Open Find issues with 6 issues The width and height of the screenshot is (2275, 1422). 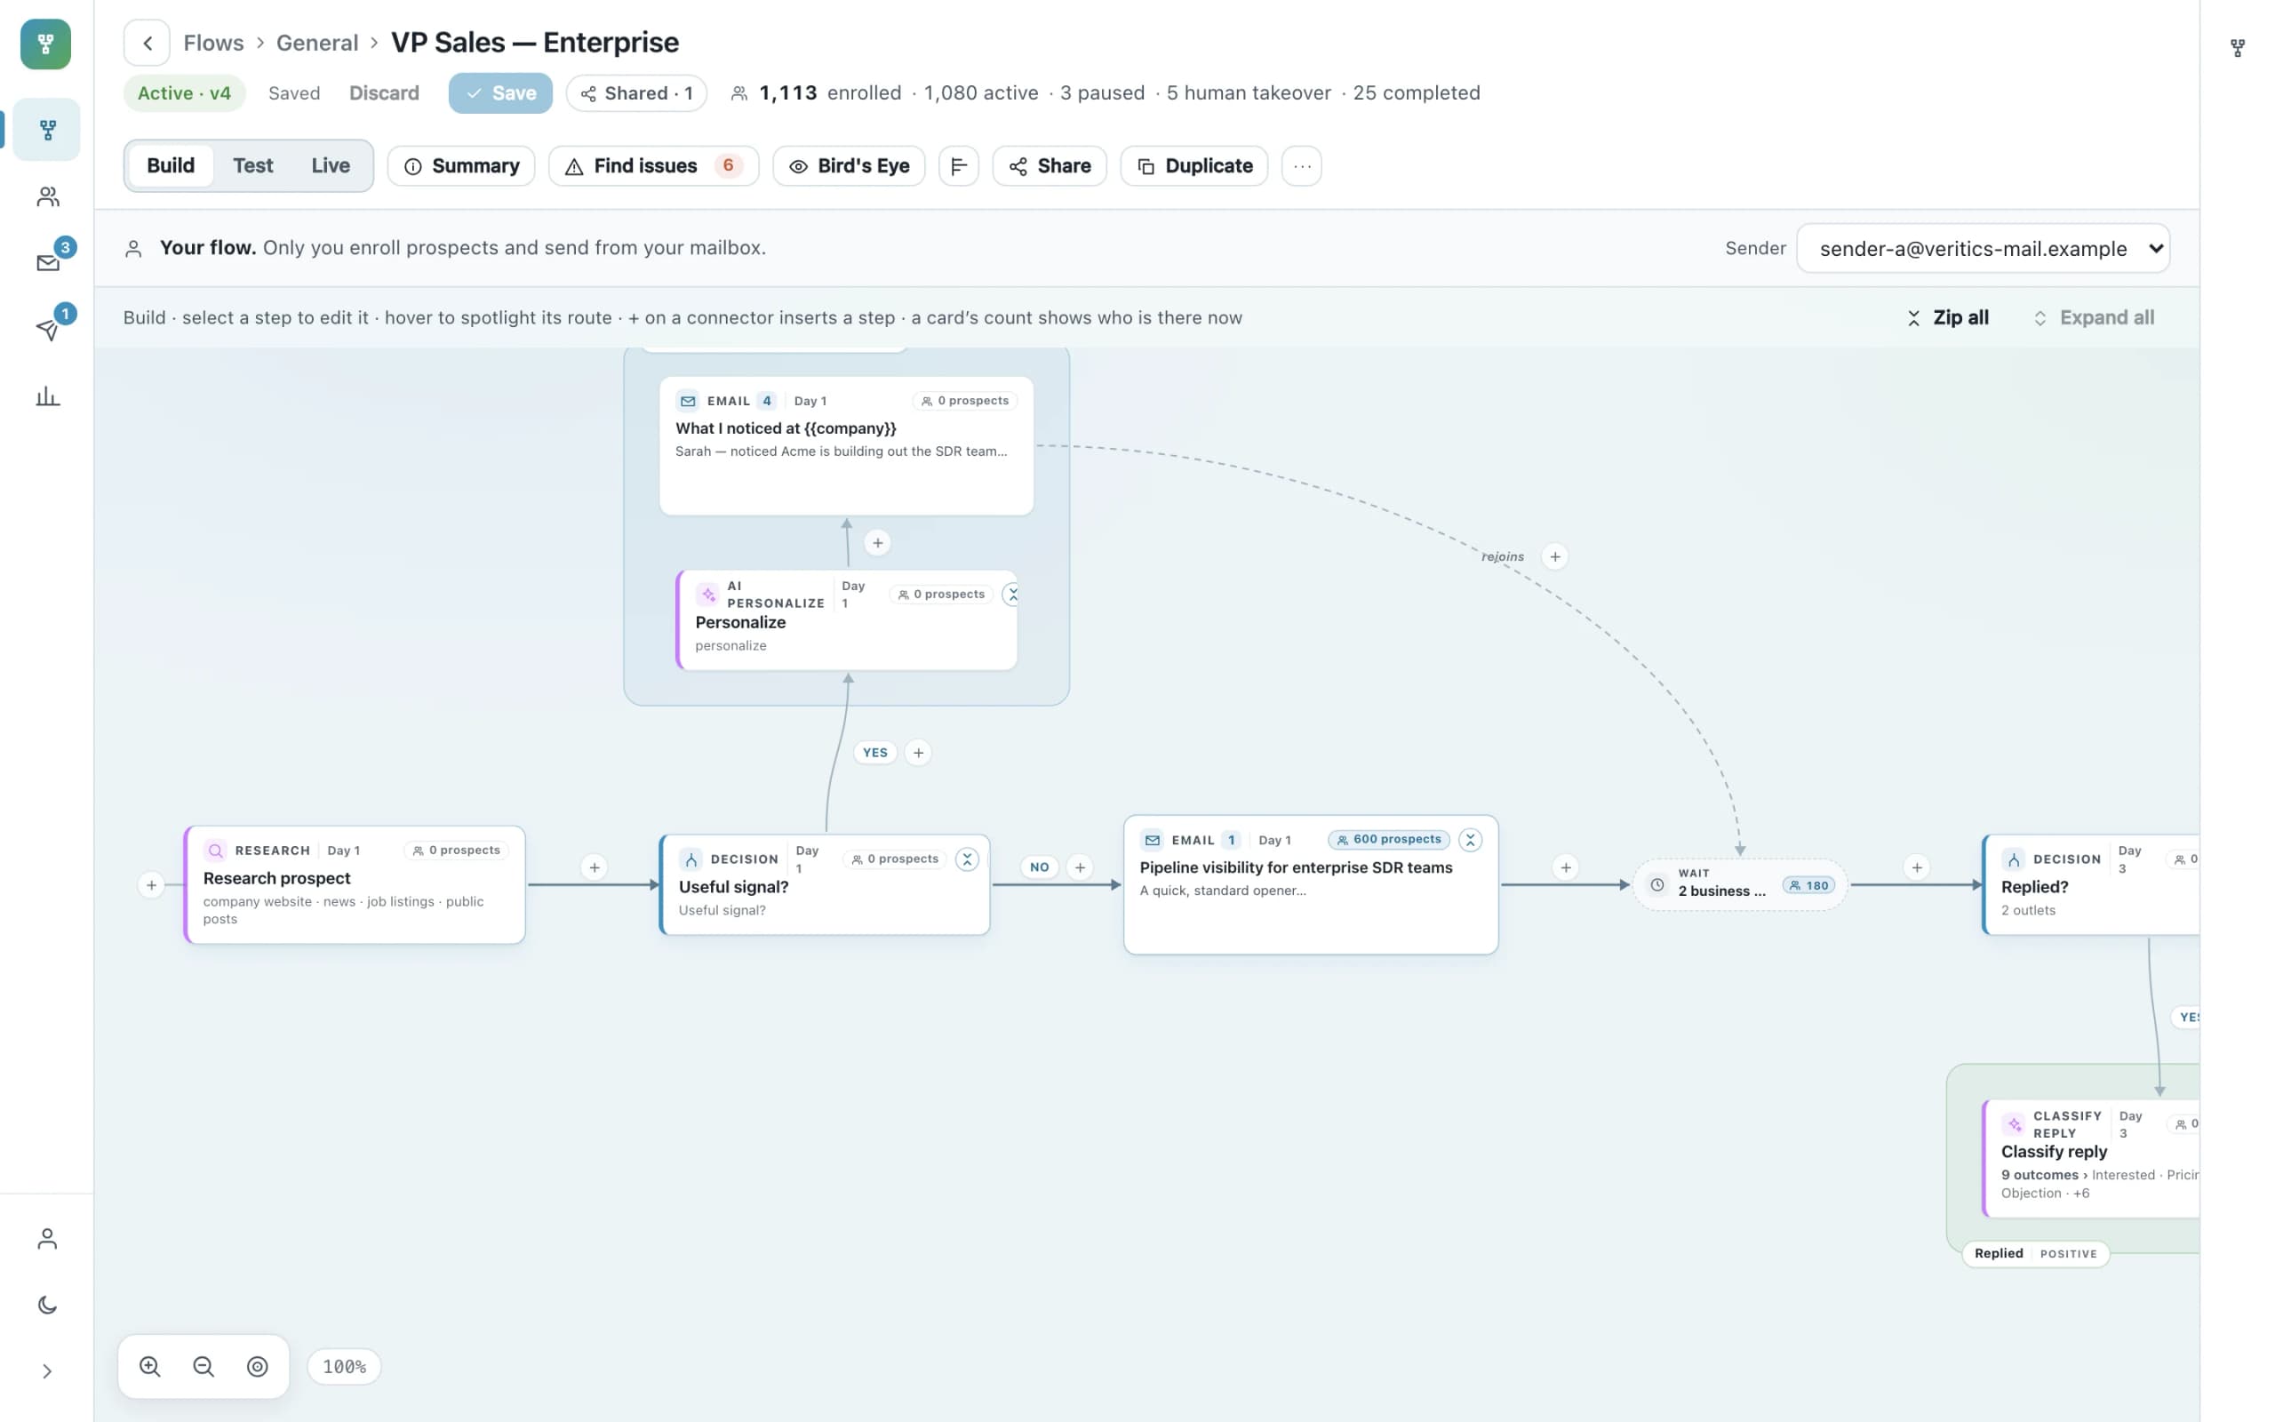coord(653,166)
